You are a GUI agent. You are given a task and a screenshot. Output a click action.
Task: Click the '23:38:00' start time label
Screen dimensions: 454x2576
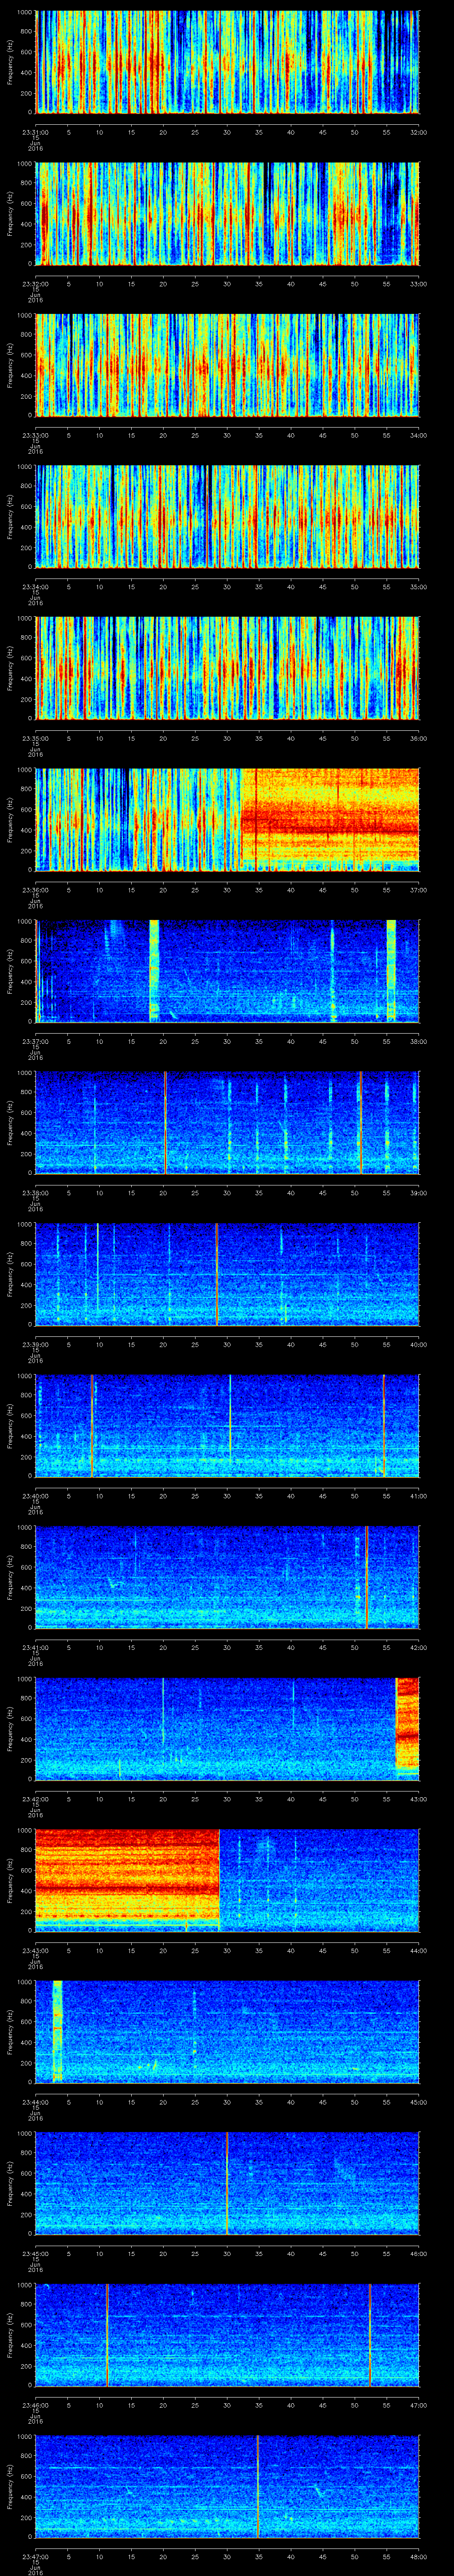[36, 1193]
